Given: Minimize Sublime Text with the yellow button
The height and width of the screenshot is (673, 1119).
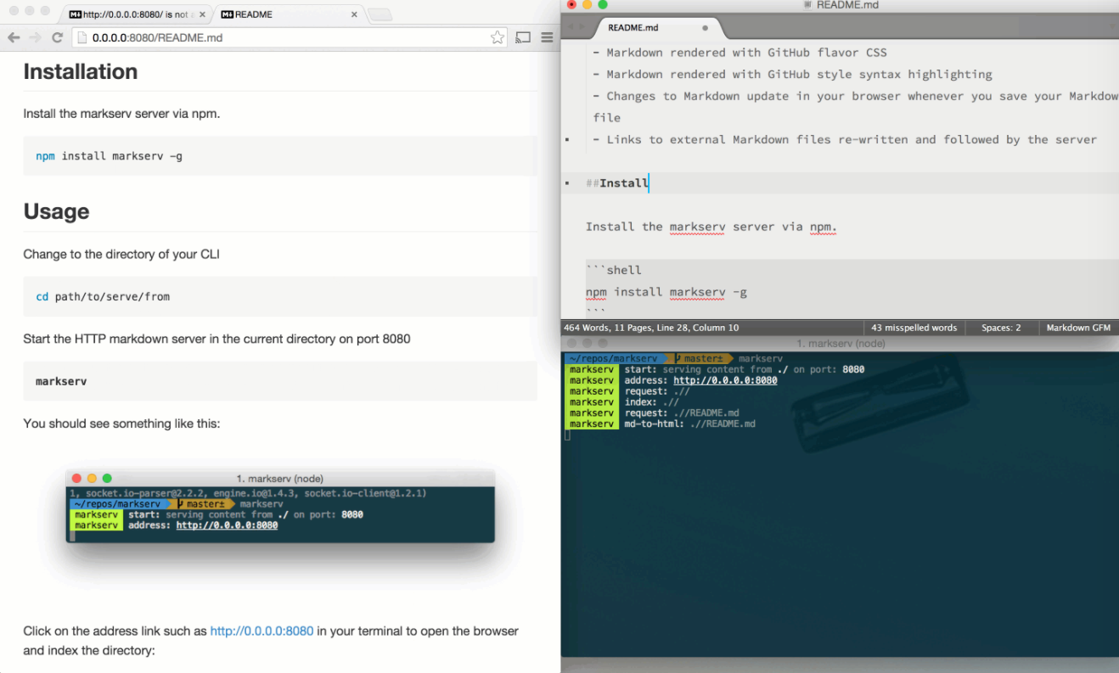Looking at the screenshot, I should tap(587, 4).
